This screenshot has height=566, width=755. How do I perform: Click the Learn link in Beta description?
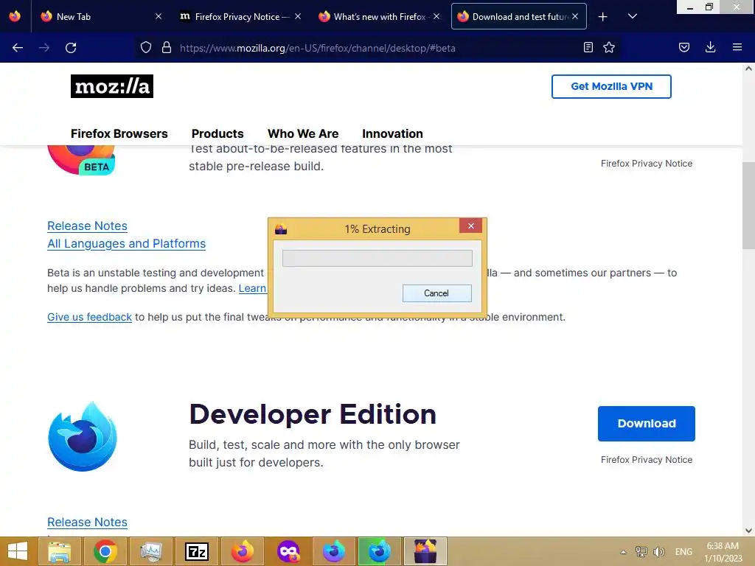click(x=252, y=288)
